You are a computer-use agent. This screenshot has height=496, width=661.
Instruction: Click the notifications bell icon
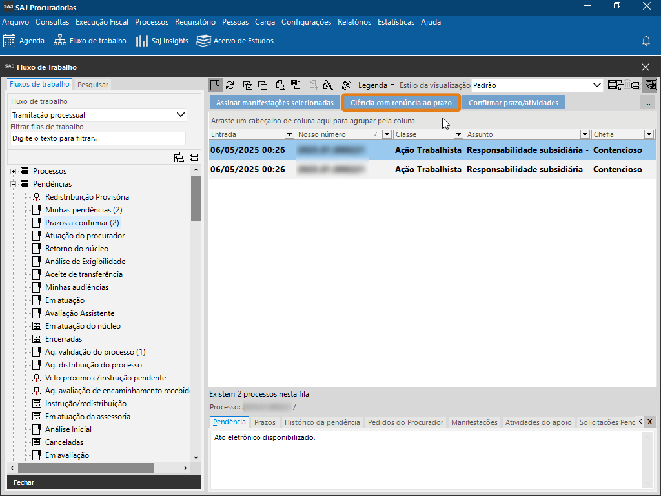[646, 41]
